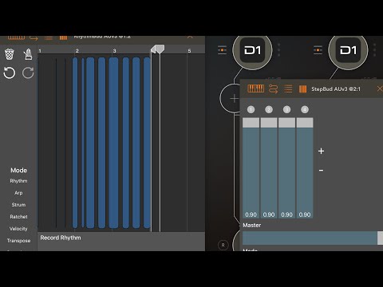Click the trash clear icon in Rhythmbud
This screenshot has width=383, height=287.
10,54
